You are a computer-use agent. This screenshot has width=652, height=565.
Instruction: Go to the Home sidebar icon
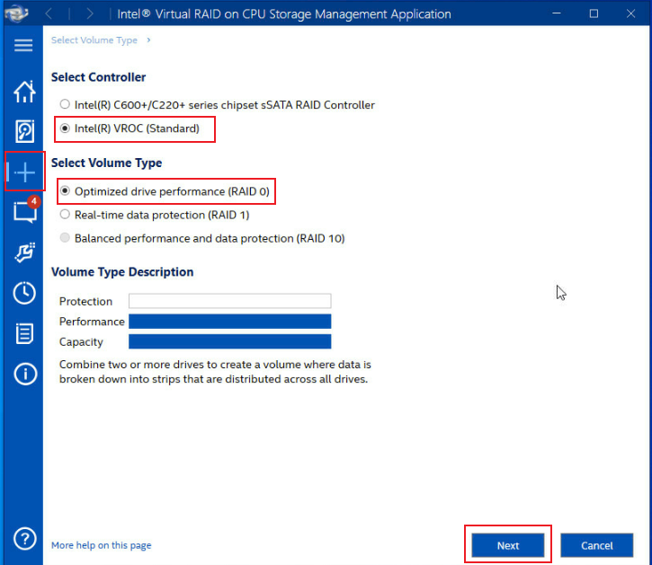pos(24,92)
